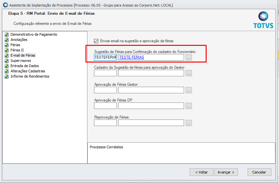This screenshot has height=183, width=279.
Task: Select Demonstrativo de Pagamento step
Action: click(x=34, y=34)
